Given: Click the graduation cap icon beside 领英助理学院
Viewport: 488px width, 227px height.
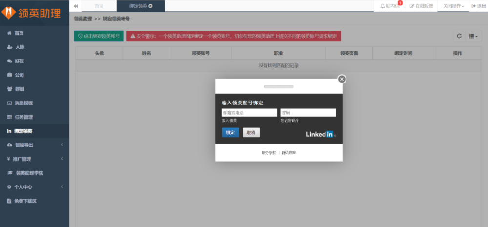Looking at the screenshot, I should pyautogui.click(x=10, y=173).
